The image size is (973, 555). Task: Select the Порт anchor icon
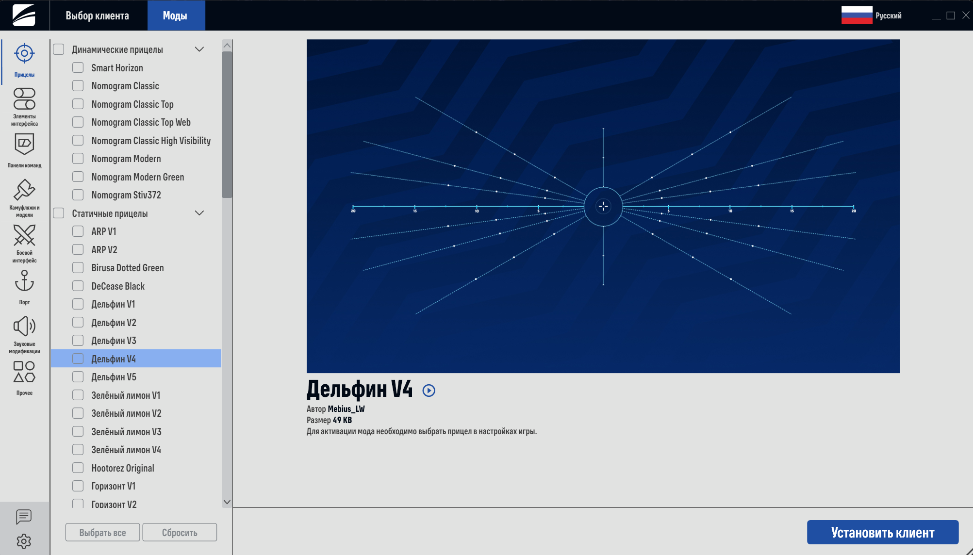[24, 281]
